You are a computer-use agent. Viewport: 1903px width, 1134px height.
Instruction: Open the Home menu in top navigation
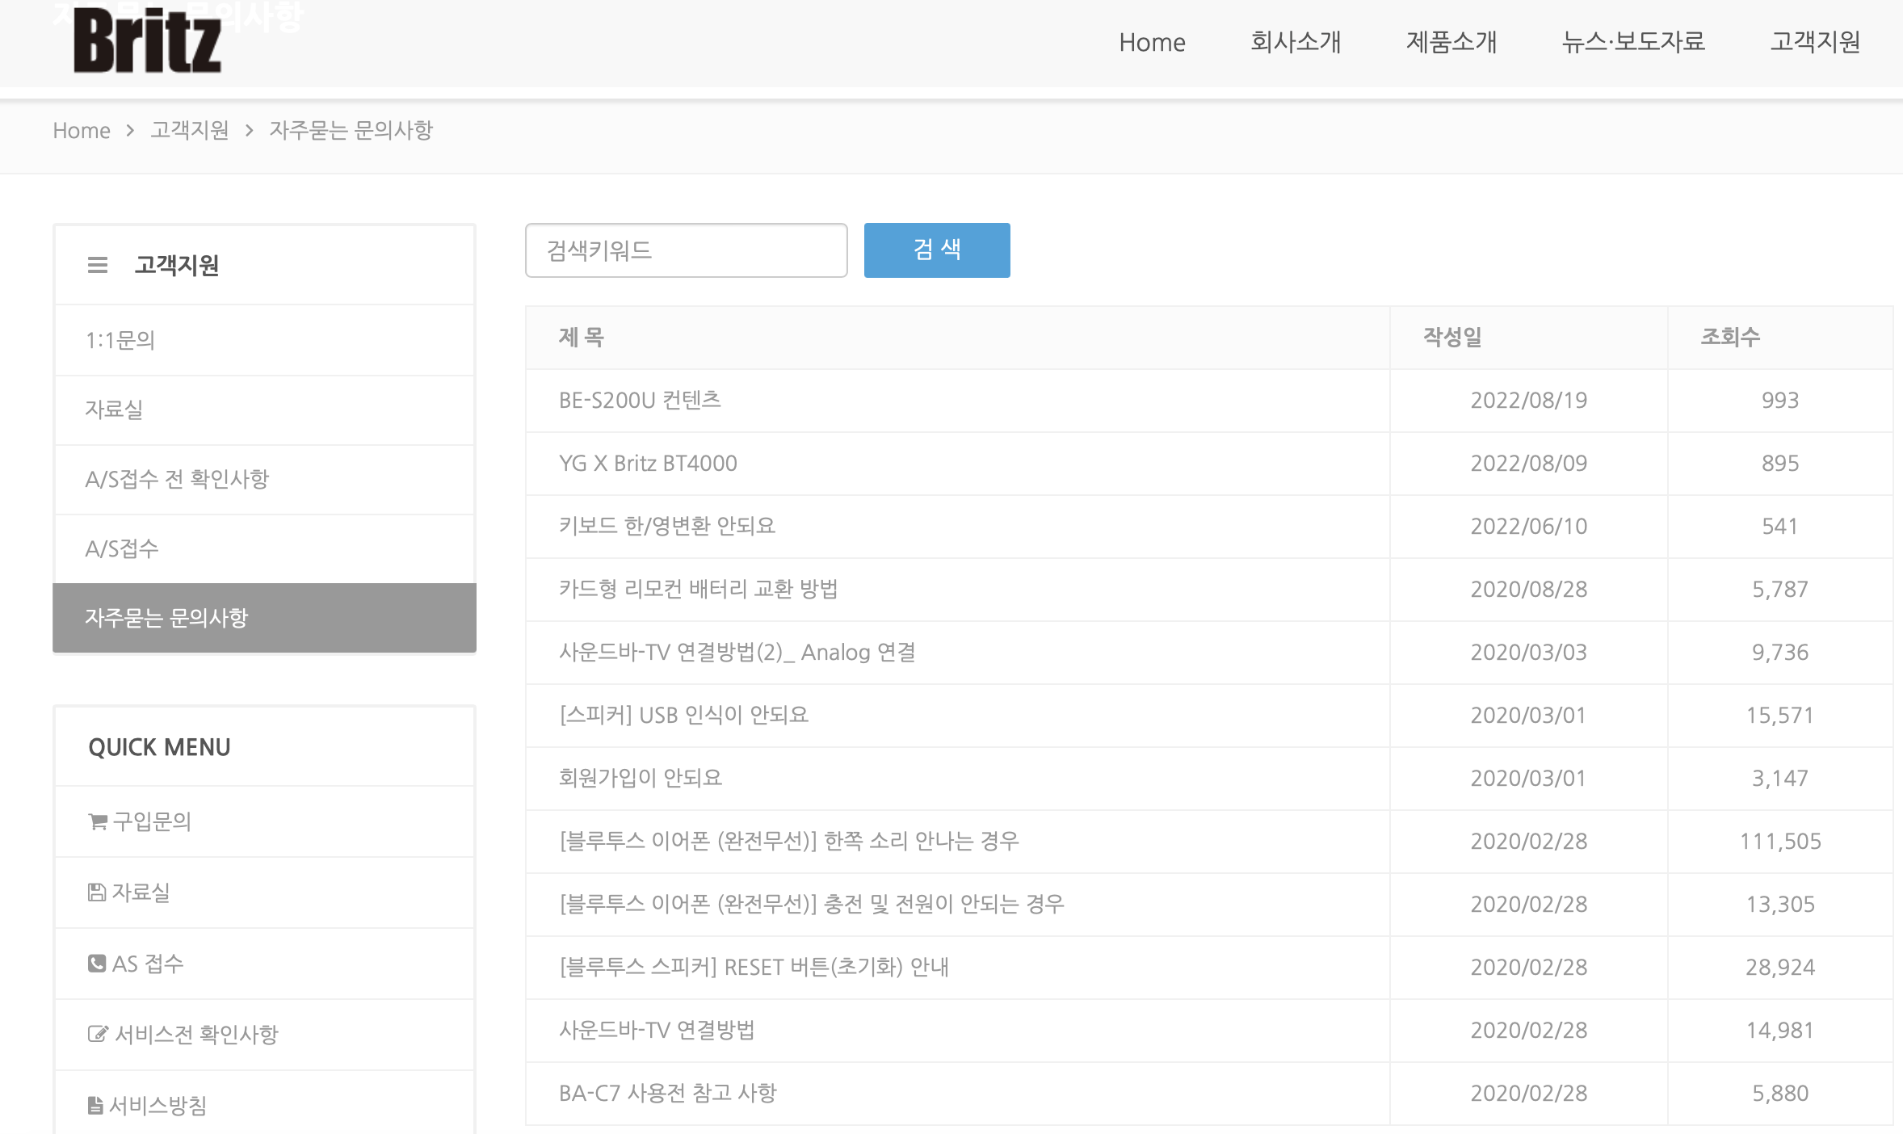pyautogui.click(x=1152, y=42)
